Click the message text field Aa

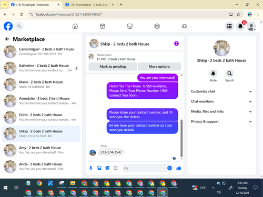click(x=145, y=168)
